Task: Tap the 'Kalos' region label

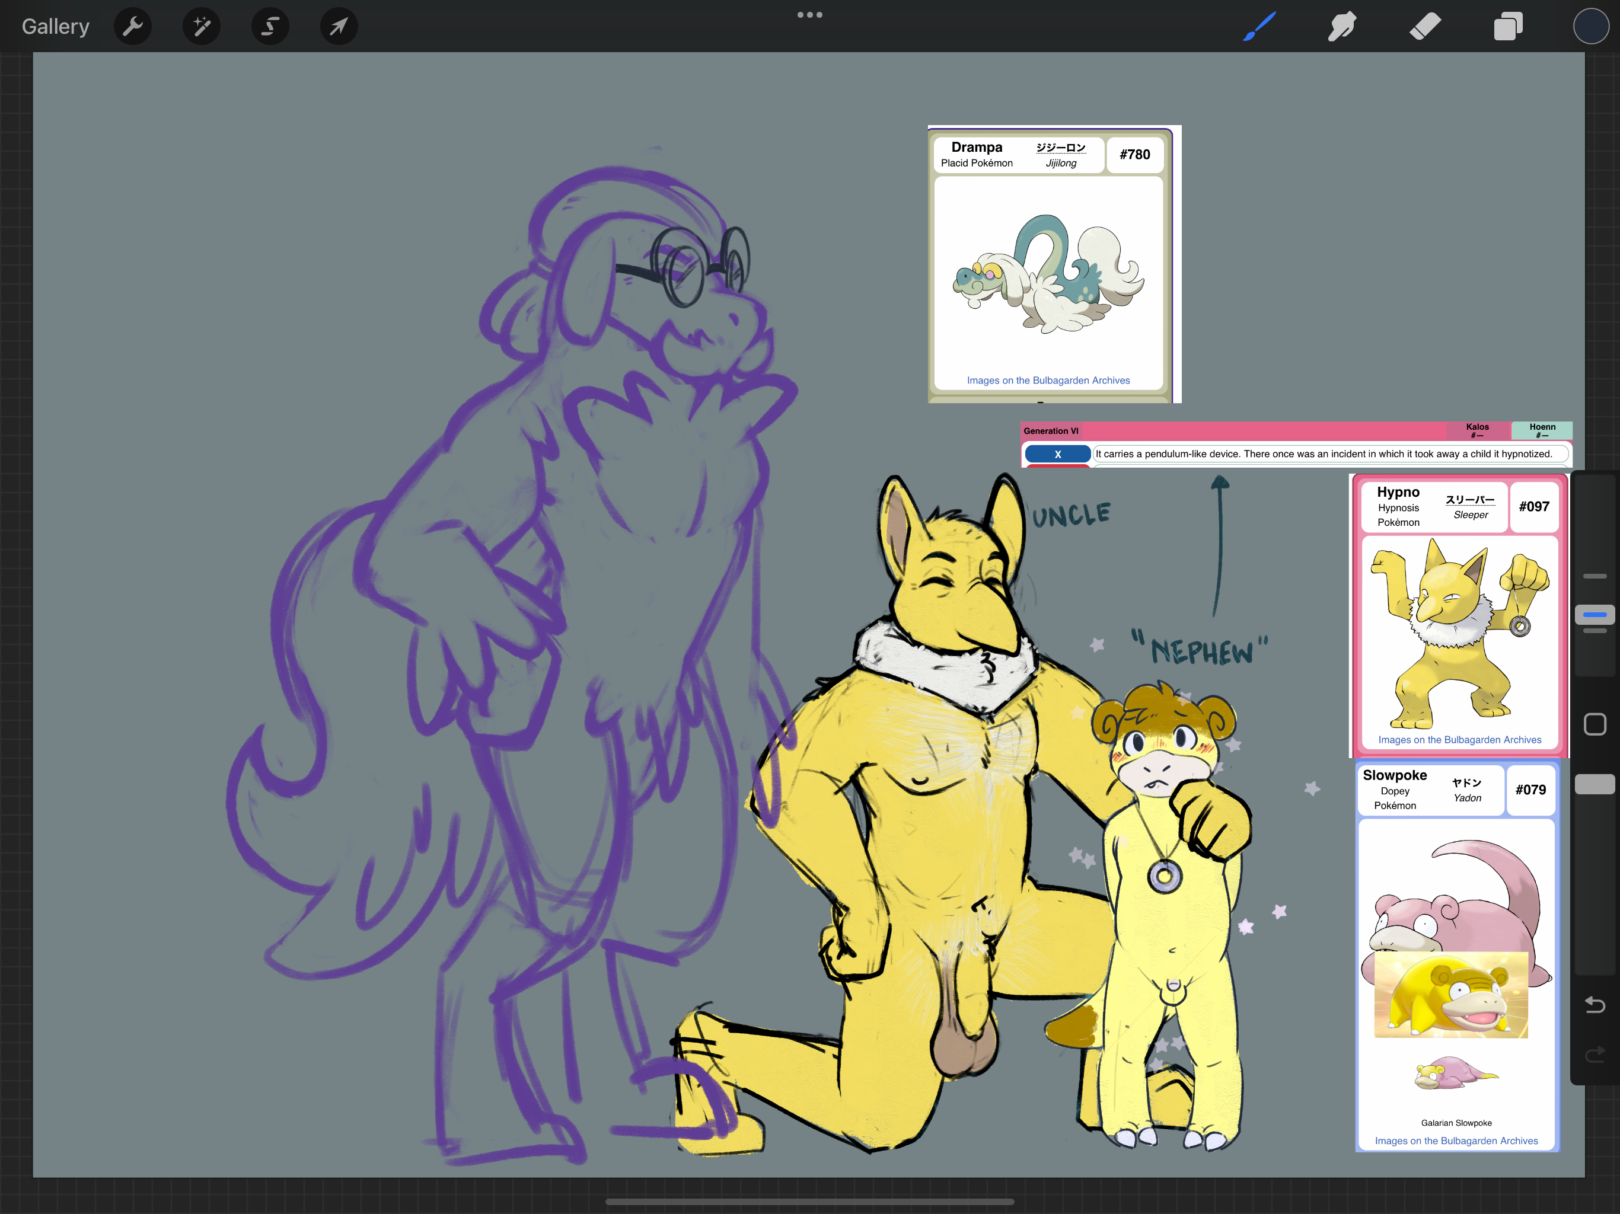Action: (x=1477, y=427)
